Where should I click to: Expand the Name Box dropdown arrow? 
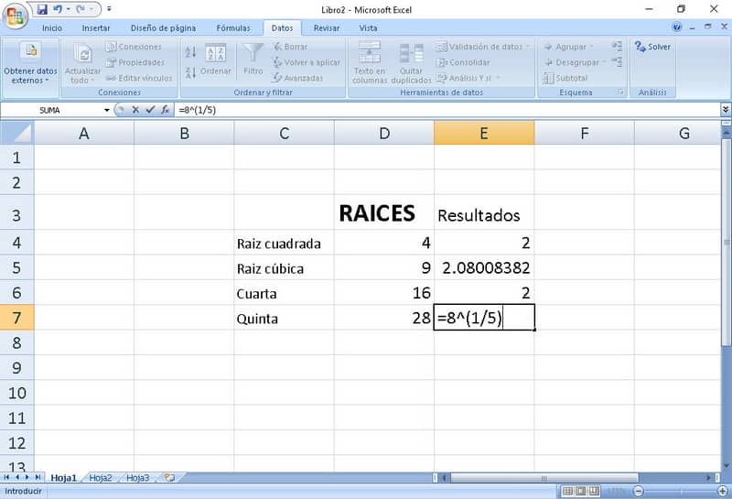click(x=107, y=110)
